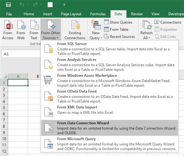184x156 pixels.
Task: Collapse the From Other Sources dropdown
Action: point(50,30)
